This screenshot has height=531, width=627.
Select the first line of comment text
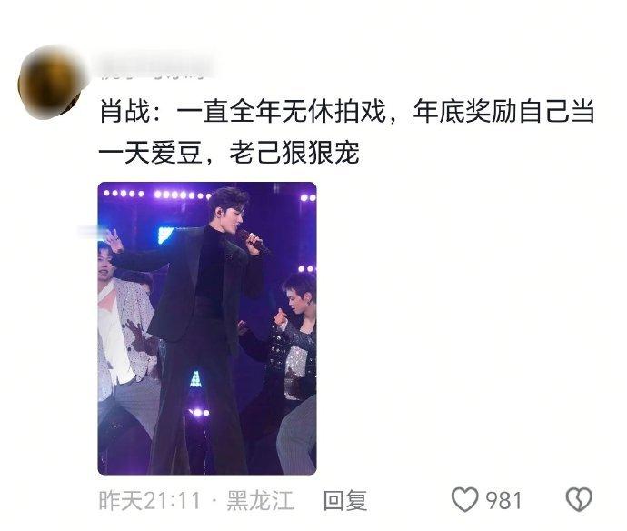[347, 111]
